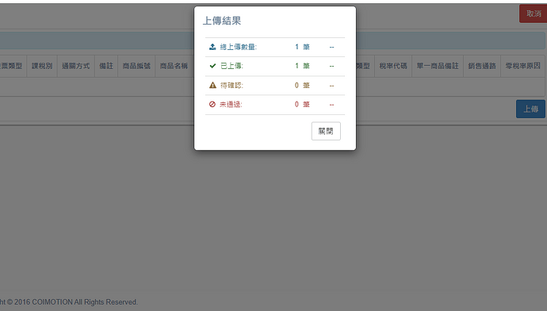The image size is (547, 311).
Task: Select the 稅率代碼 column header
Action: click(393, 66)
